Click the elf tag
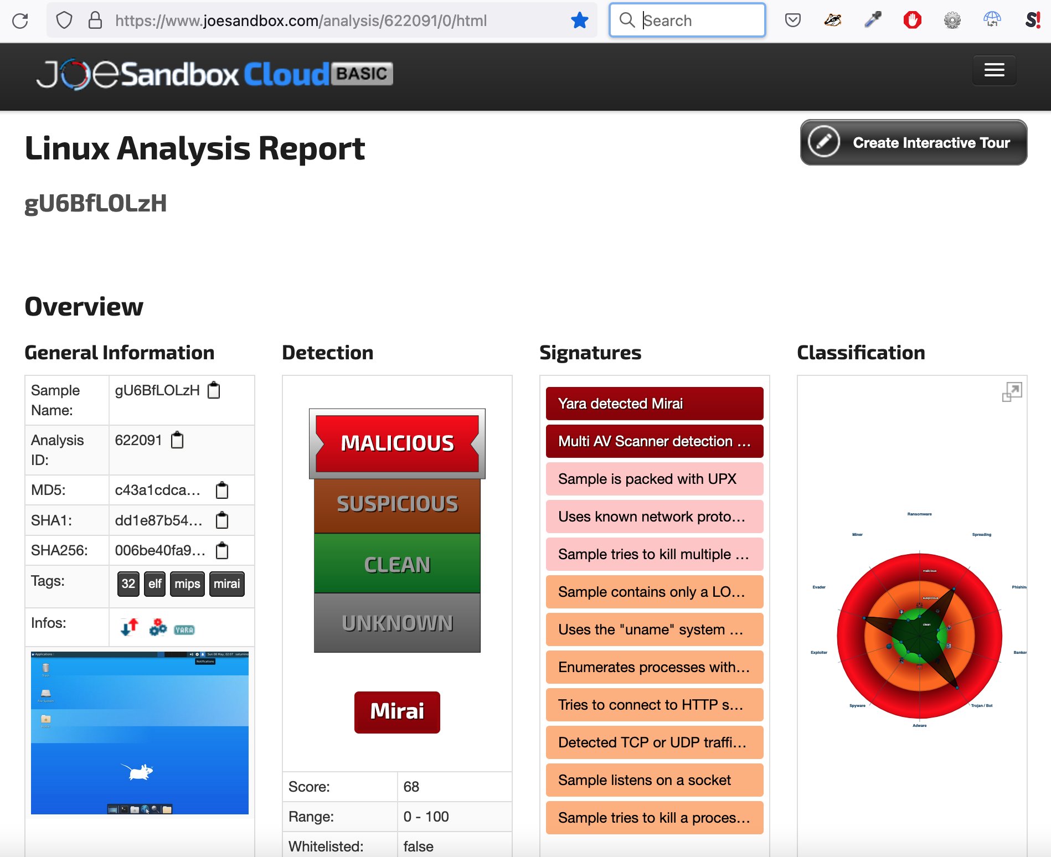This screenshot has width=1051, height=857. pyautogui.click(x=155, y=584)
